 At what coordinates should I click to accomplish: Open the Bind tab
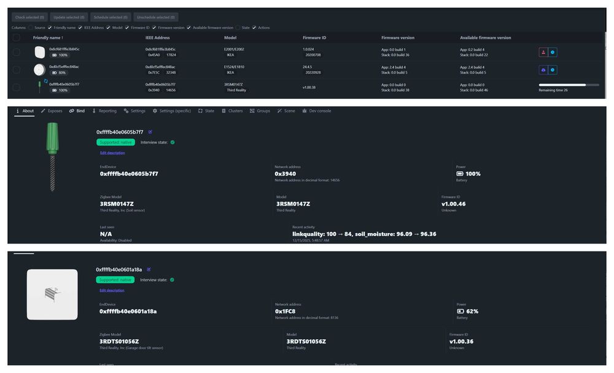coord(77,111)
